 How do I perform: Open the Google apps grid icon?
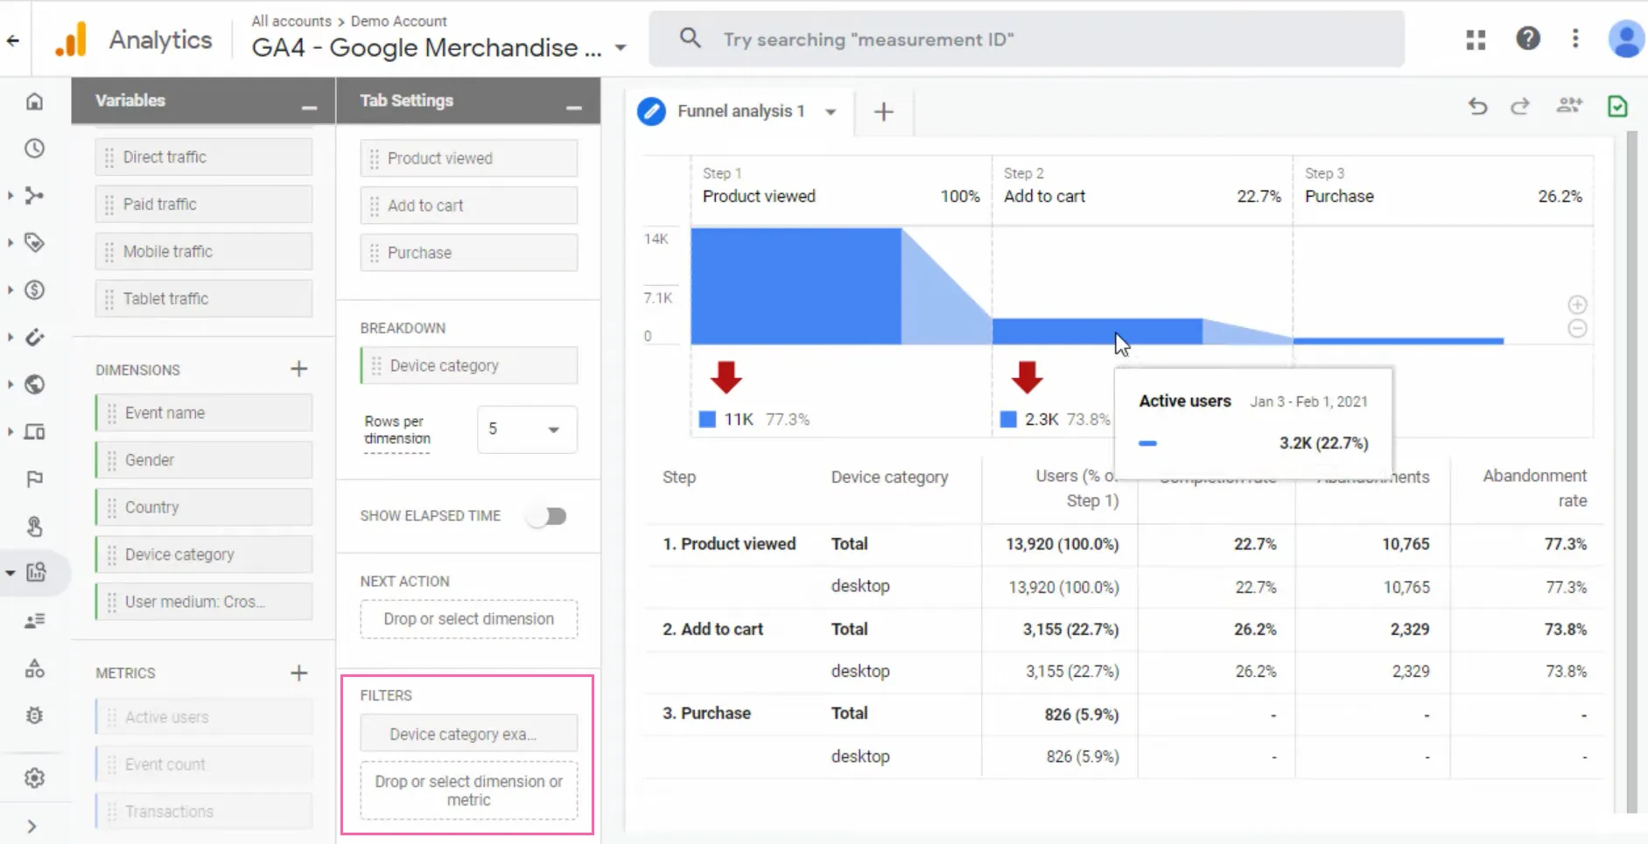[1476, 39]
